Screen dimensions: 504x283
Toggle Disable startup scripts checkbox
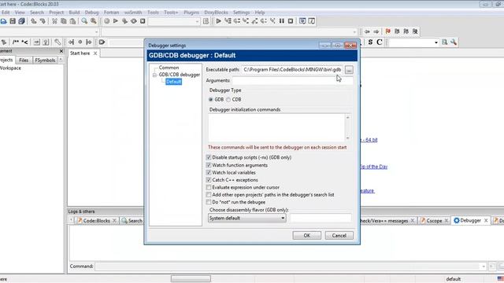[209, 157]
